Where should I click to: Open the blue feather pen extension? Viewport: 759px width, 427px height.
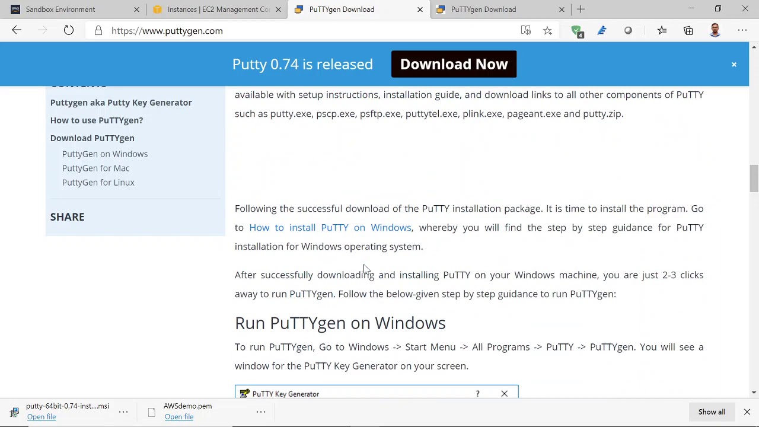[602, 31]
